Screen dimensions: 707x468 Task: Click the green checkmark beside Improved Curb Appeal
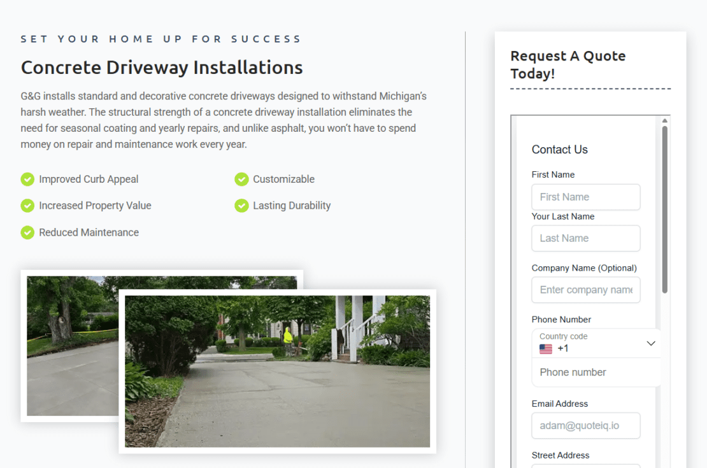click(27, 180)
